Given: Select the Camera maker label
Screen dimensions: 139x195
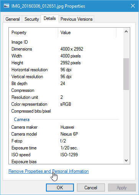Looking at the screenshot, I should [25, 127].
